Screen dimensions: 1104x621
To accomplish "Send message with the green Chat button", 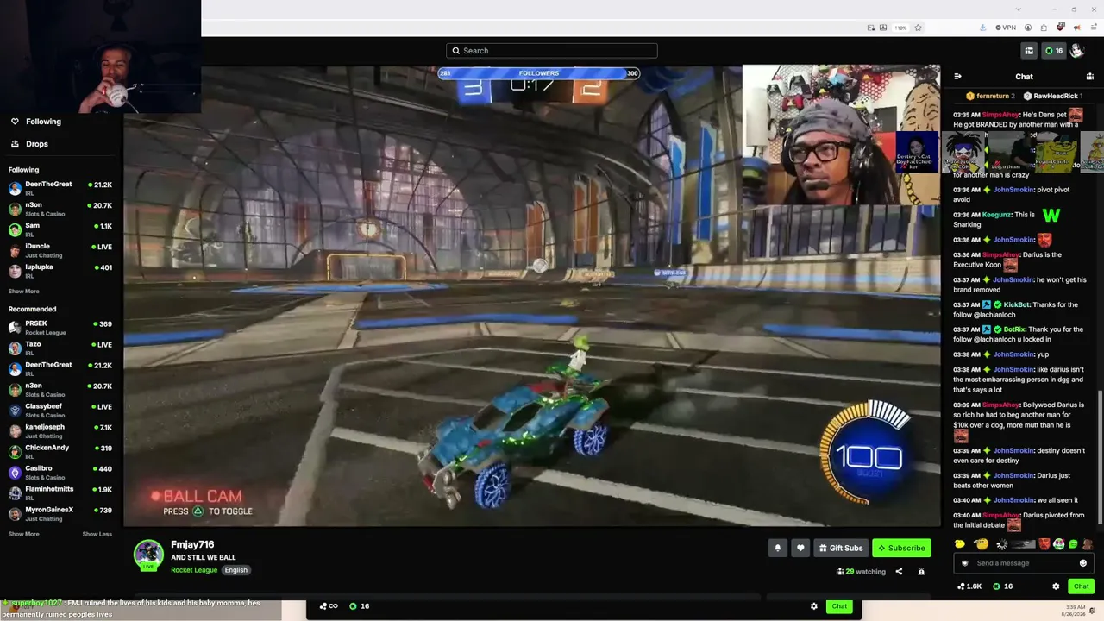I will pos(1082,586).
